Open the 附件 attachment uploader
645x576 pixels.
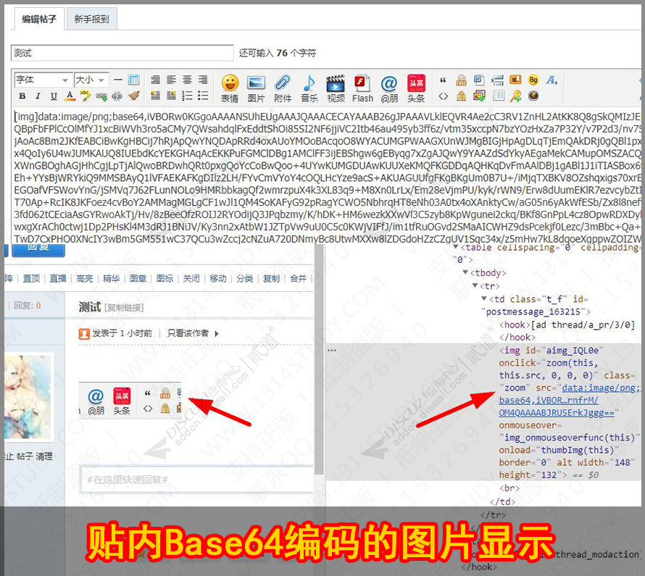coord(283,88)
